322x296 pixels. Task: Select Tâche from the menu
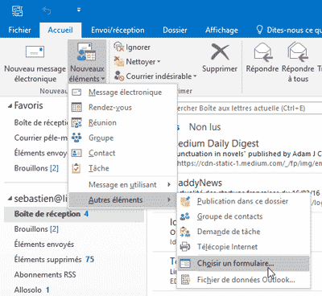pos(123,168)
